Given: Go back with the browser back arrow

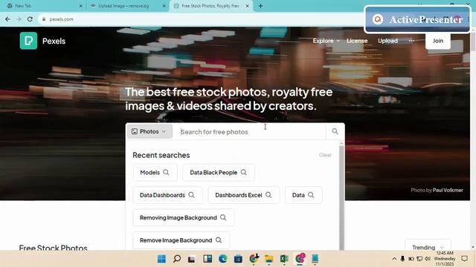Looking at the screenshot, I should pyautogui.click(x=7, y=19).
